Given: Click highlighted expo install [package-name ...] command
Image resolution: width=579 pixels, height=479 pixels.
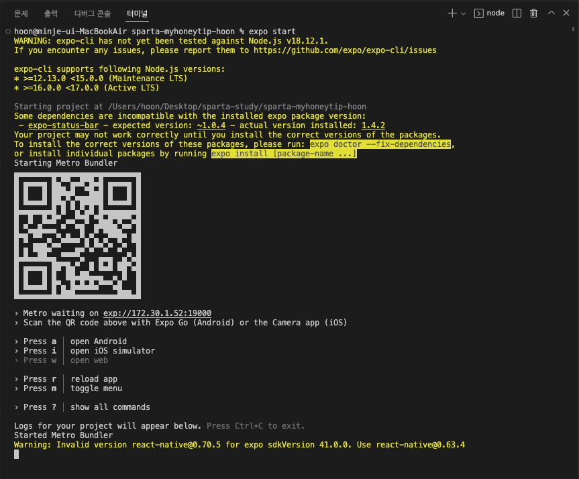Looking at the screenshot, I should pyautogui.click(x=284, y=154).
